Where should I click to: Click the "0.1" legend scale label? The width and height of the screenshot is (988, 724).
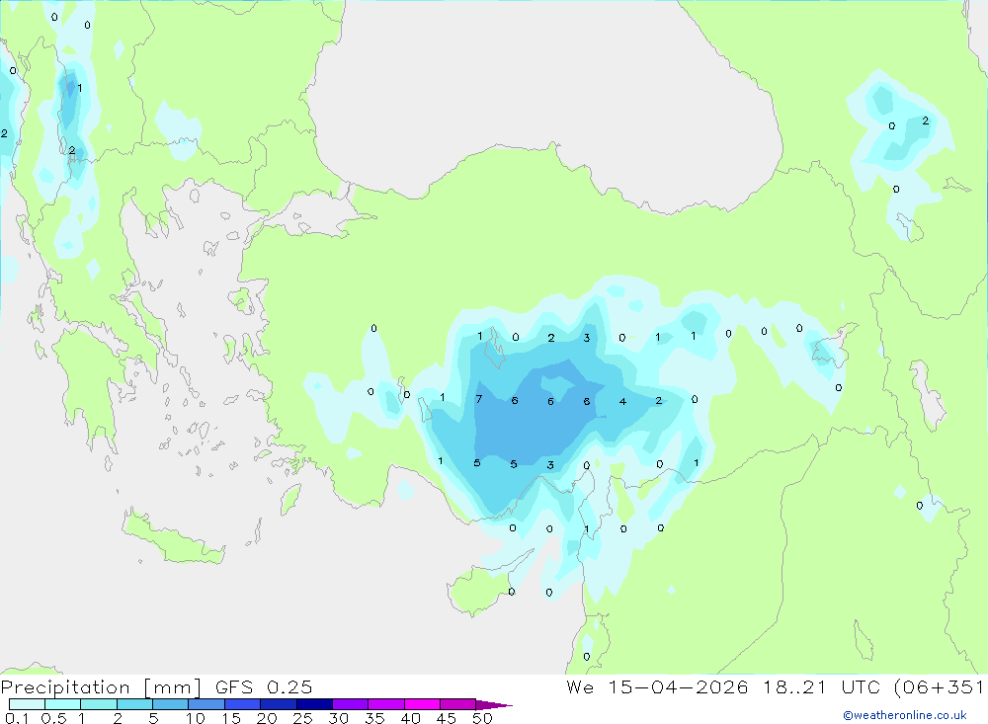pos(17,718)
